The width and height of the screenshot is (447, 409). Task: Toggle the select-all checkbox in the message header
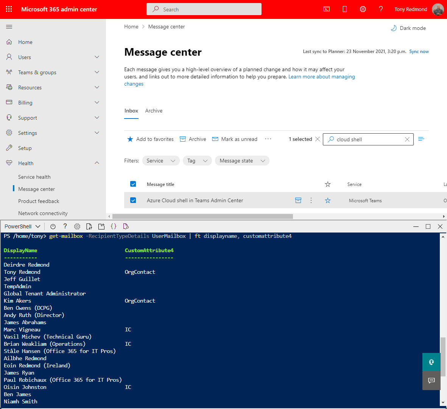tap(133, 184)
